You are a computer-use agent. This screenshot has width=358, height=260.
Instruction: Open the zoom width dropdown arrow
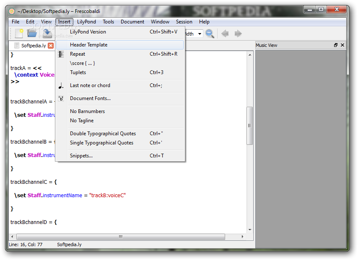200,34
